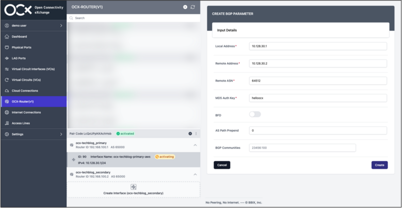
Task: Open Virtual Circuit Interfaces (VCIs) menu item
Action: 34,69
